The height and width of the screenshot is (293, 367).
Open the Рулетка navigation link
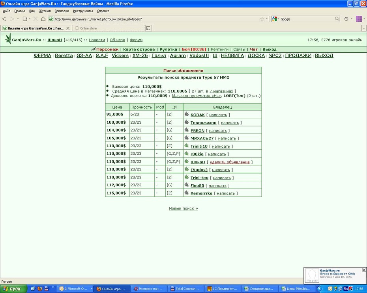point(168,49)
